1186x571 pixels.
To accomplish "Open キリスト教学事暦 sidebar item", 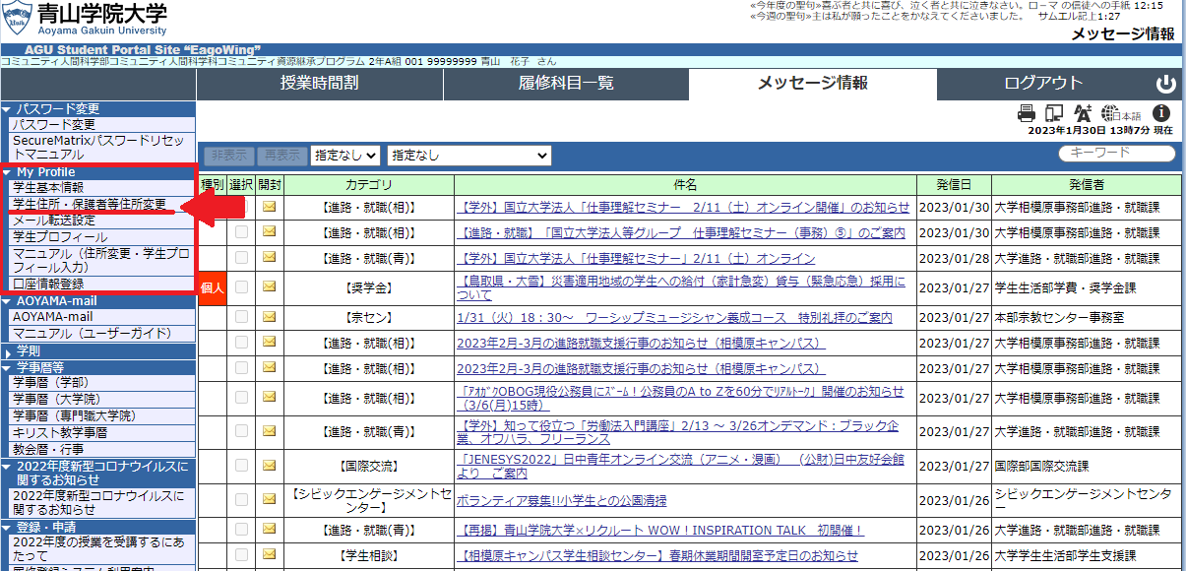I will click(x=60, y=432).
